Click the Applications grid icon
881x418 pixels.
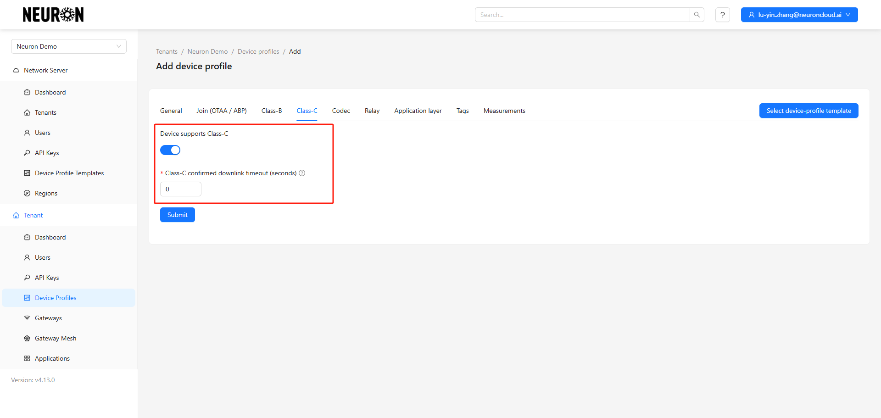tap(27, 358)
